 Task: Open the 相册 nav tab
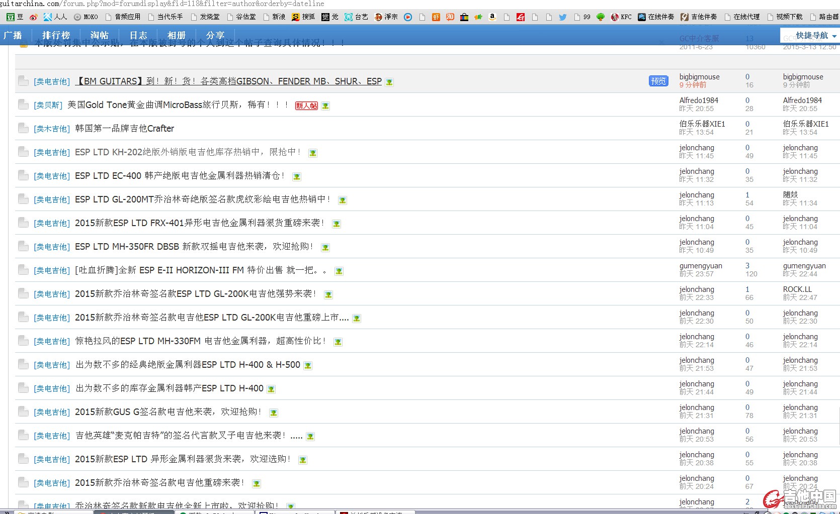click(177, 35)
